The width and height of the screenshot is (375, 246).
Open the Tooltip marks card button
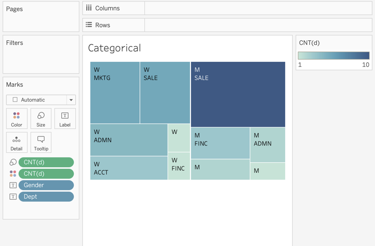(x=41, y=142)
